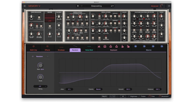Click the Random section Rate knob
The height and width of the screenshot is (102, 193).
coord(40,66)
